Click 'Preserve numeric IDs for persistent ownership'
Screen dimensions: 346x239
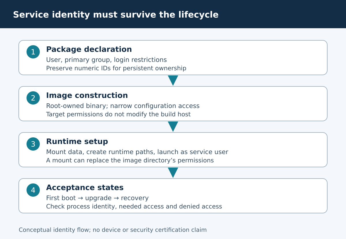pyautogui.click(x=116, y=68)
